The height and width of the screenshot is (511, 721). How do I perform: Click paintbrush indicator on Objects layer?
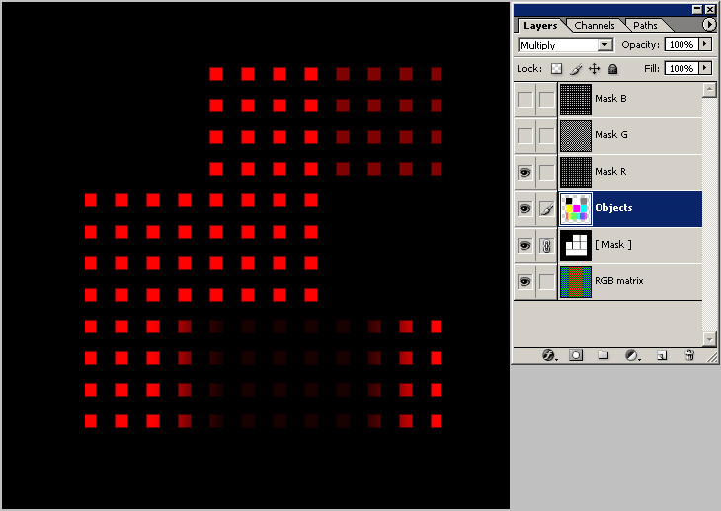coord(547,209)
